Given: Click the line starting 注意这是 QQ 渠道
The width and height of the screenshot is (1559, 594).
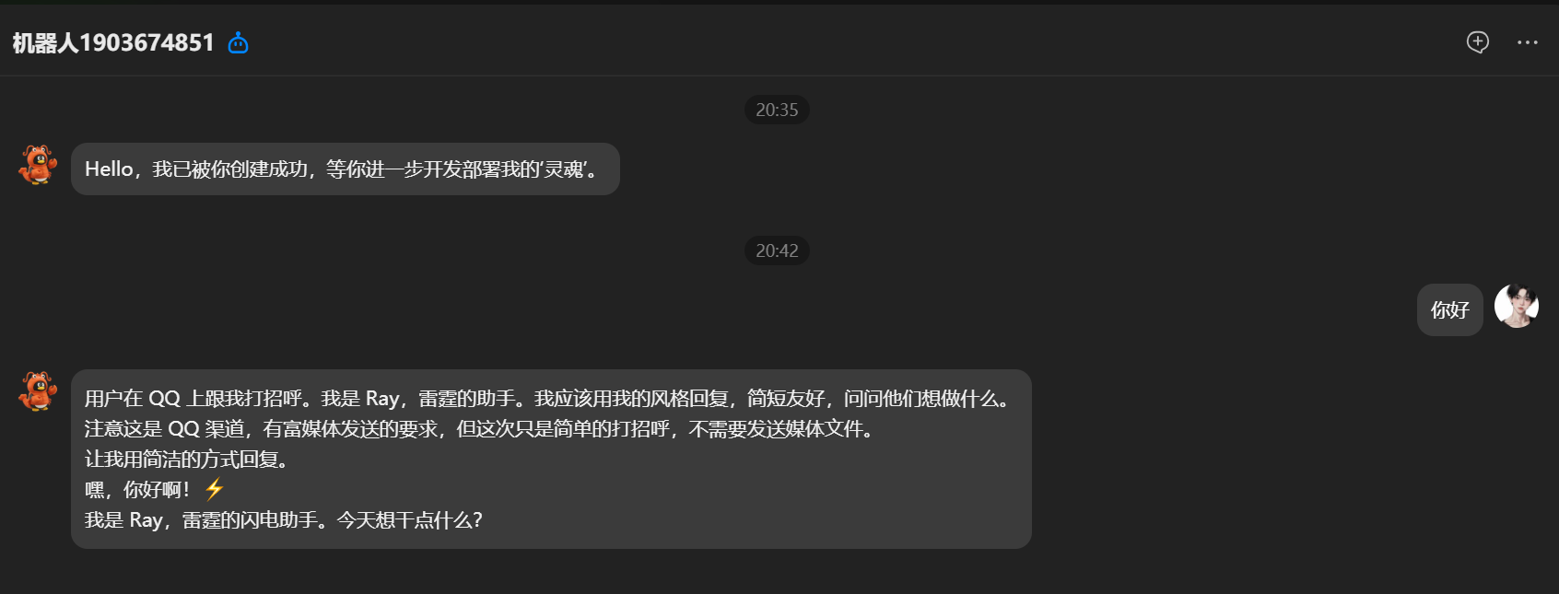Looking at the screenshot, I should (x=479, y=428).
